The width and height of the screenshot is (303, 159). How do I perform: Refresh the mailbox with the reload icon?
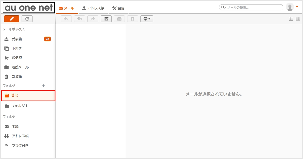[27, 18]
